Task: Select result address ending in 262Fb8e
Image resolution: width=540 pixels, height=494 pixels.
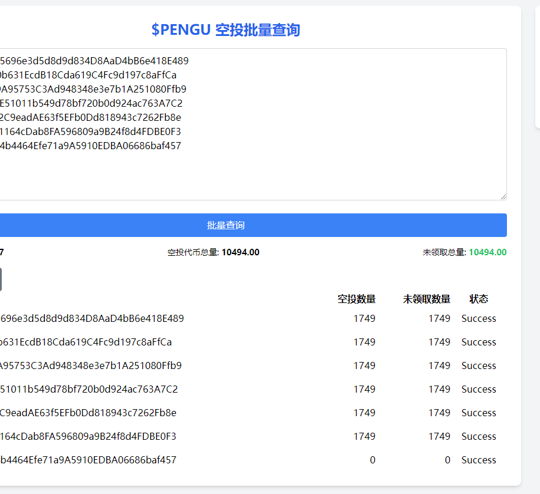Action: tap(88, 413)
